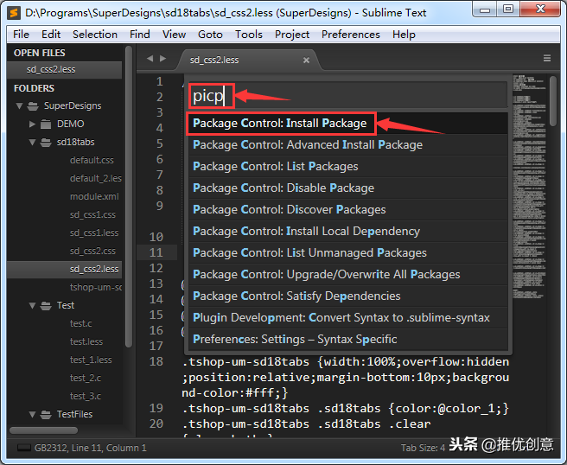
Task: Open test.less in sidebar
Action: (86, 341)
